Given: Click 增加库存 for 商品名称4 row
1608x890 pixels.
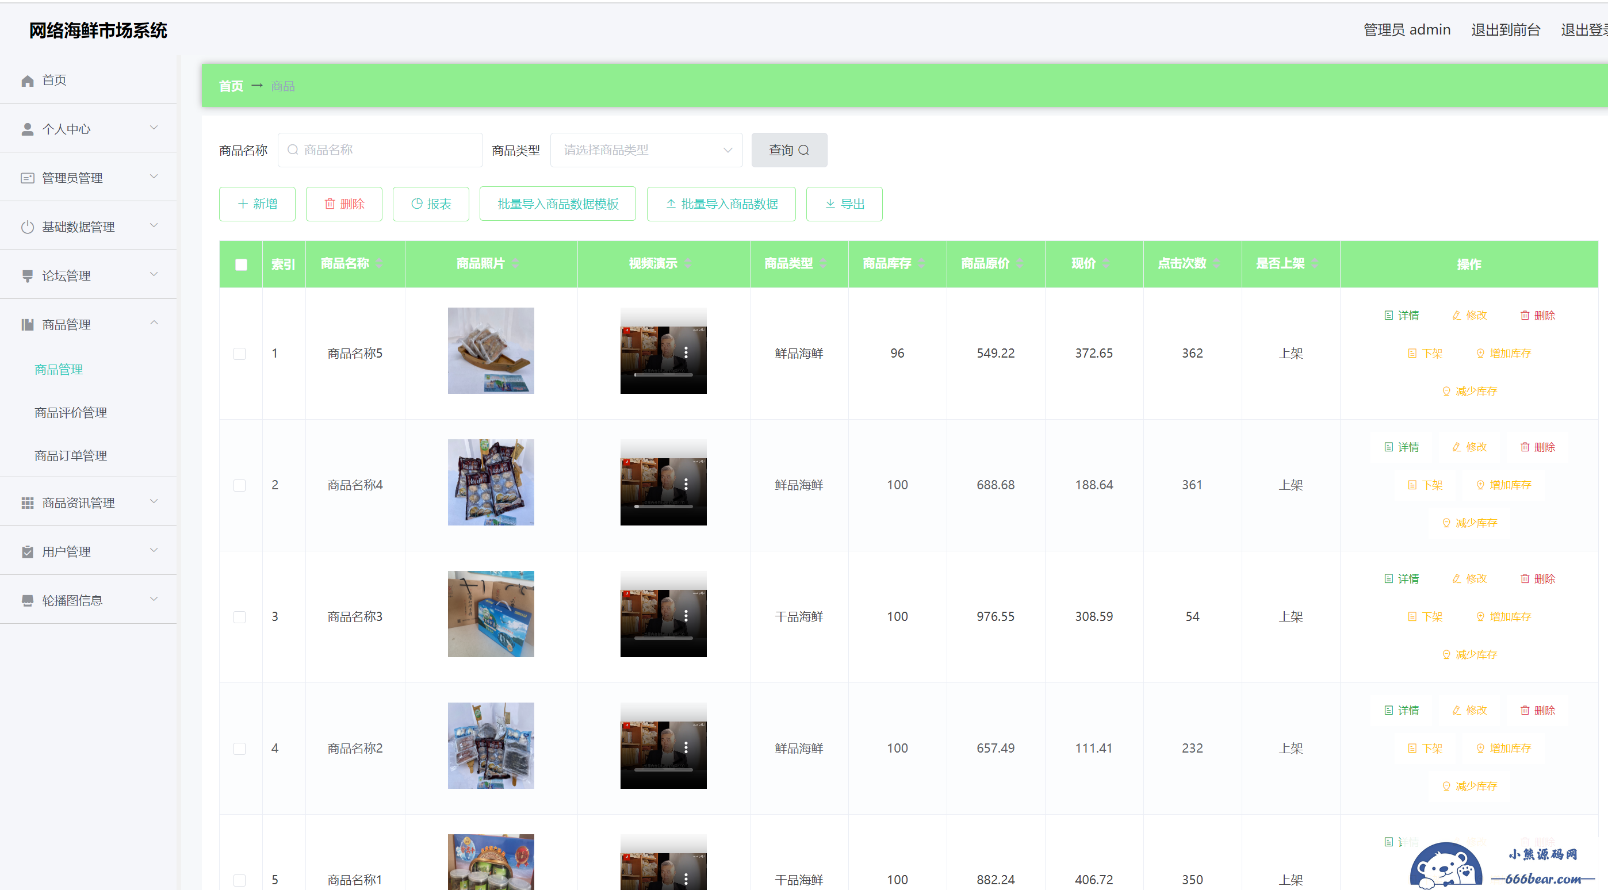Looking at the screenshot, I should [x=1503, y=485].
